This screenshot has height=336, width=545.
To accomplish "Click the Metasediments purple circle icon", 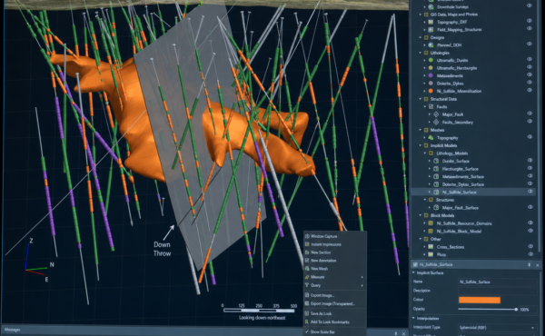I will point(431,75).
